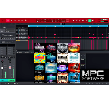Image resolution: width=109 pixels, height=103 pixels.
Task: Select the cyan A01 channel label
Action: pyautogui.click(x=4, y=80)
